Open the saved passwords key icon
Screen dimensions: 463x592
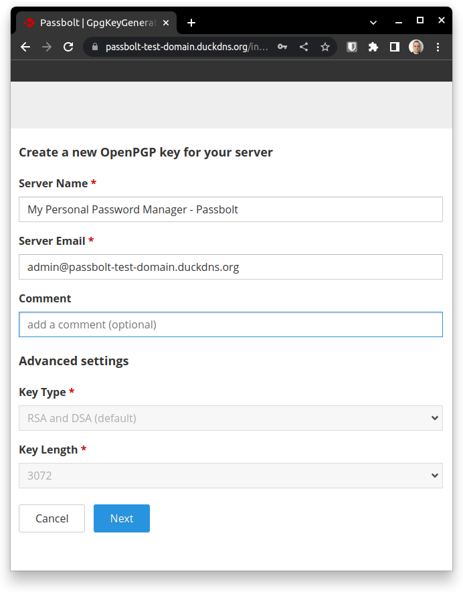[x=282, y=47]
